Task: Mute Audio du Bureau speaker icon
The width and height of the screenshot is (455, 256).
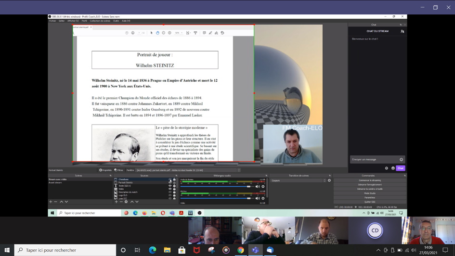Action: click(x=258, y=187)
